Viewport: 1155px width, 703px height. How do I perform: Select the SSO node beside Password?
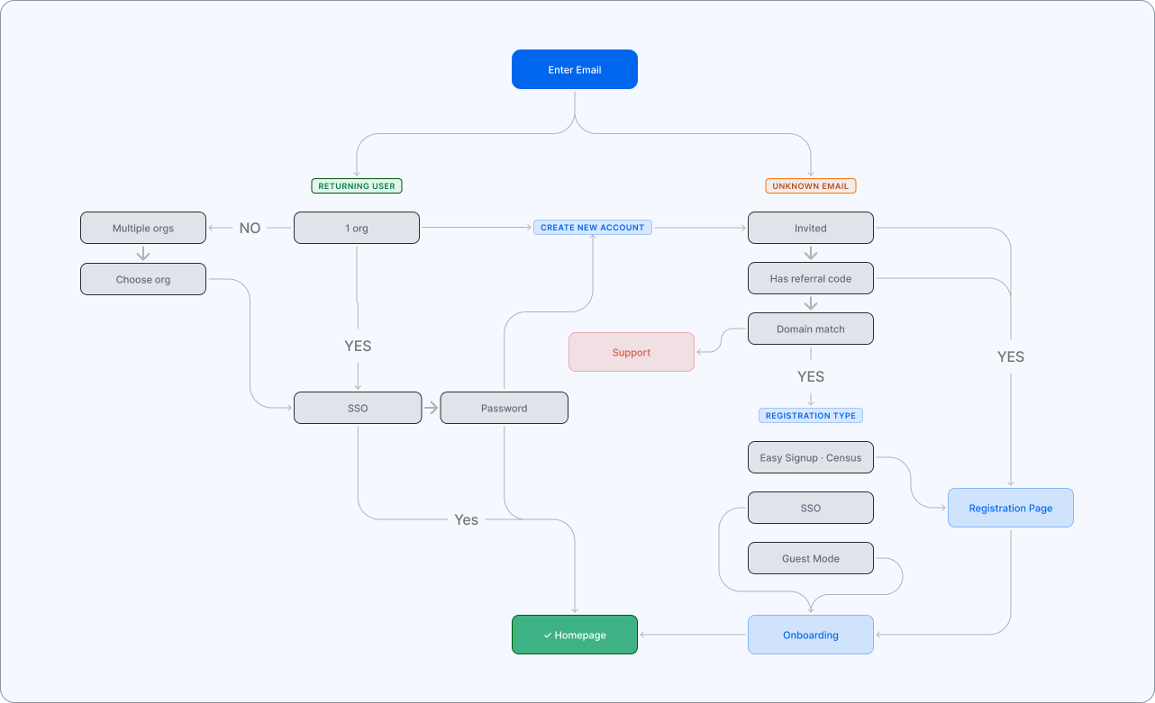click(358, 408)
